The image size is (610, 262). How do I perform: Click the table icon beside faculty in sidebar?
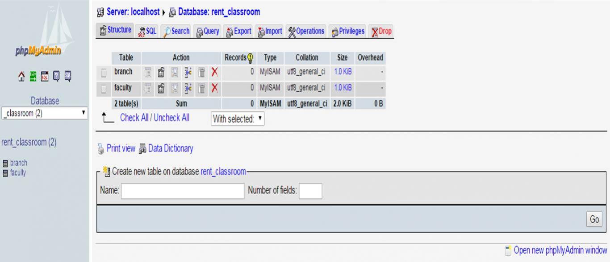point(5,173)
